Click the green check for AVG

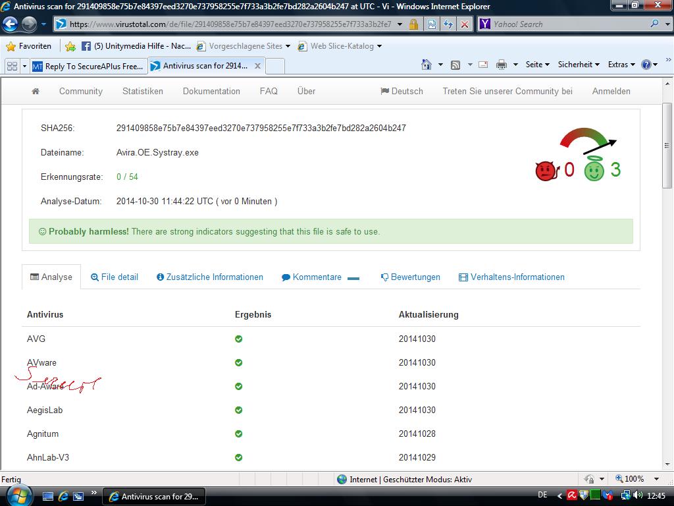click(x=238, y=339)
